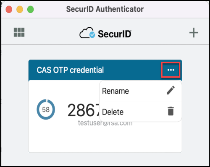Screen dimensions: 210x167
Task: Open the three-dot credential options menu
Action: point(171,70)
